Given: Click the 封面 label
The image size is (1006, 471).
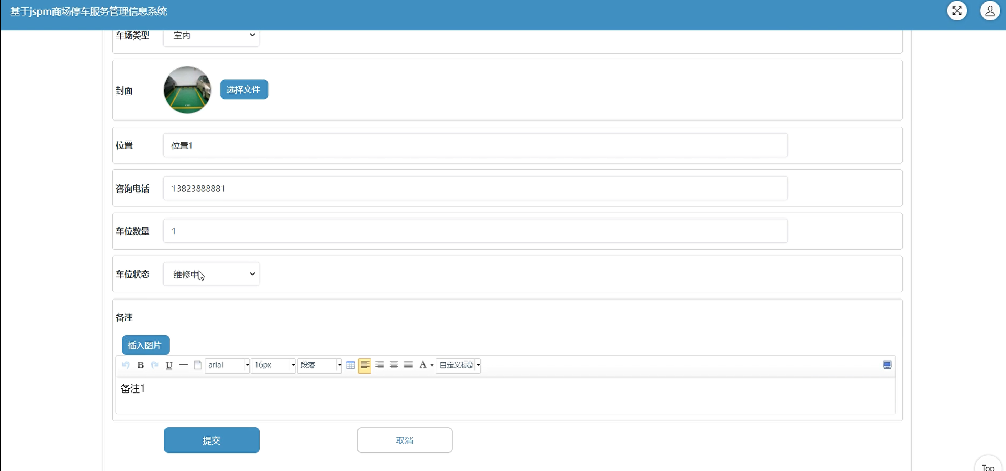Looking at the screenshot, I should coord(124,91).
